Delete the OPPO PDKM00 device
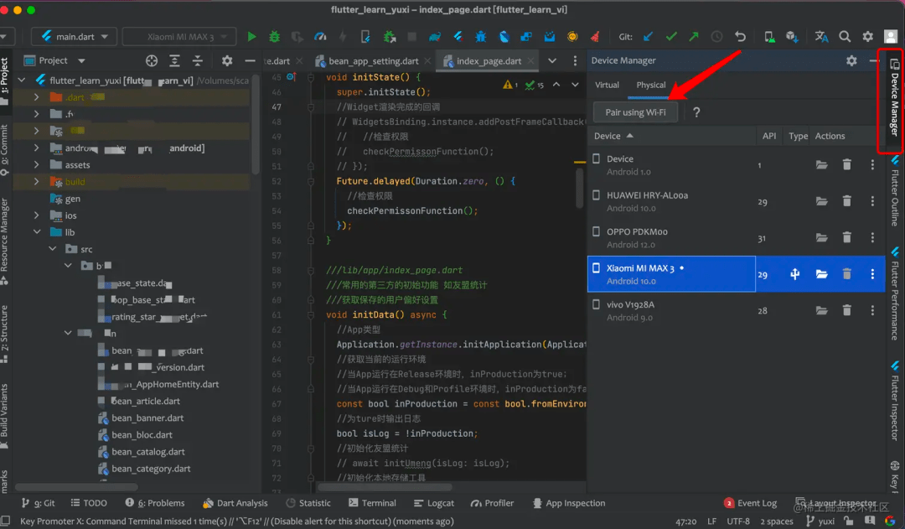905x529 pixels. pos(846,237)
